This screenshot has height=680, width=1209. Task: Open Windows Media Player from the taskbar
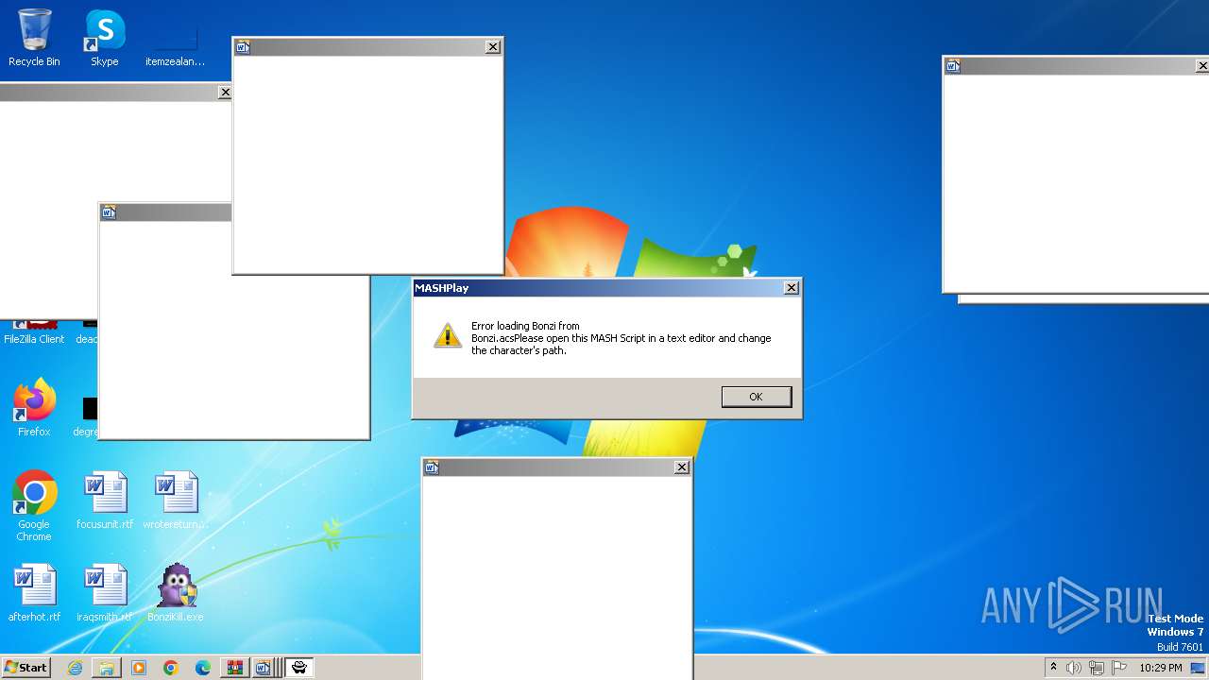(139, 668)
